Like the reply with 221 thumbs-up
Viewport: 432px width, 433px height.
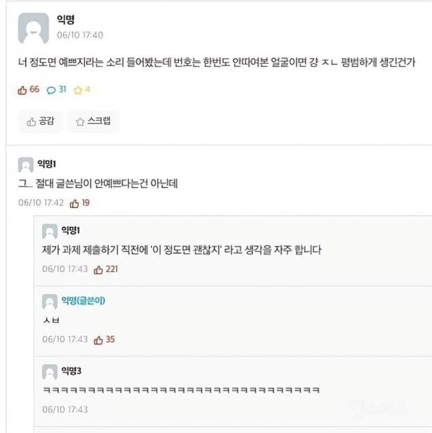[99, 270]
